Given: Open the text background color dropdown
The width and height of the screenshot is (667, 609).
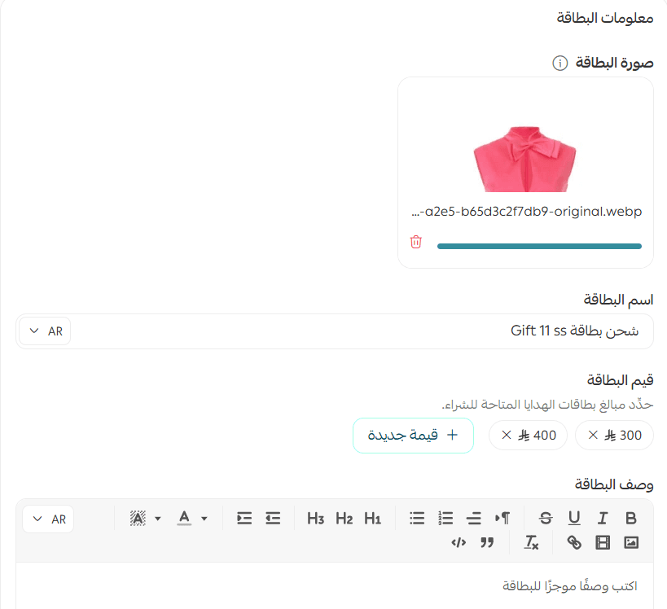Looking at the screenshot, I should [x=146, y=518].
